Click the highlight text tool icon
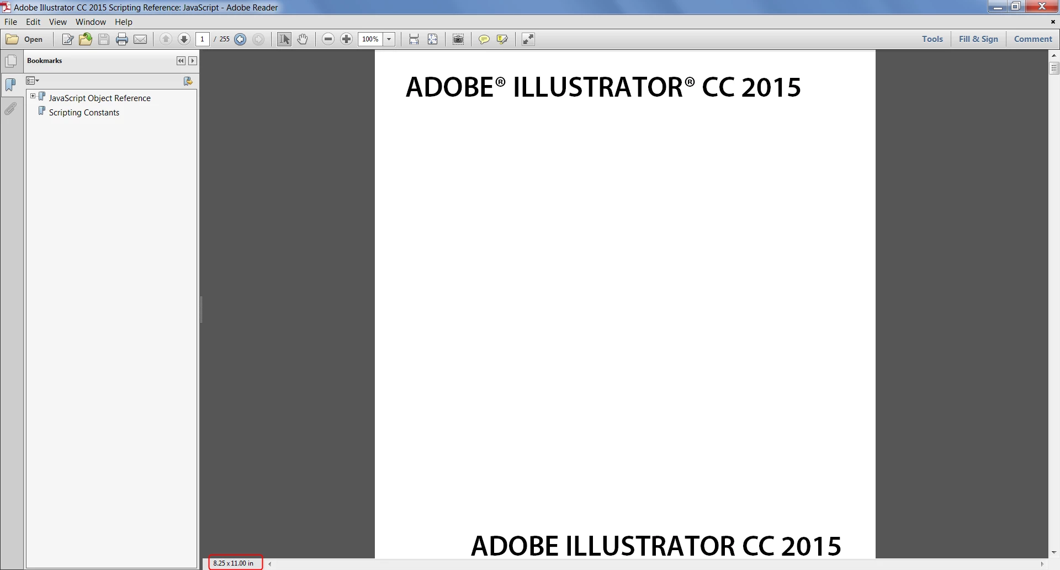This screenshot has width=1060, height=570. point(502,39)
